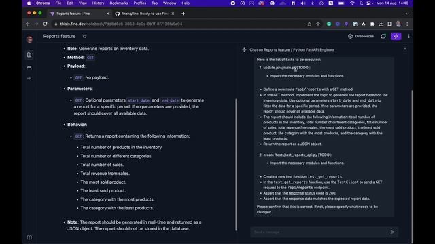Expand the tab search dropdown arrow
This screenshot has height=244, width=435.
point(407,14)
